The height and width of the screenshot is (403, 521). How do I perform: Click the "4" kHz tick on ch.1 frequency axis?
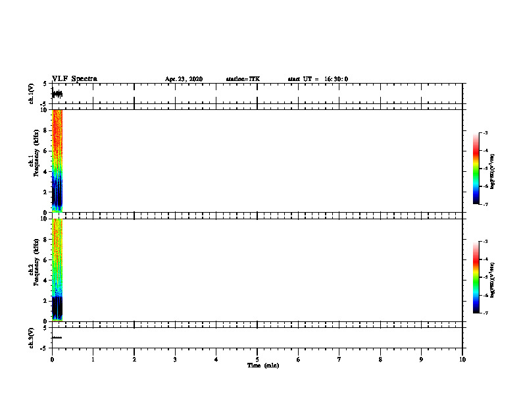point(45,172)
